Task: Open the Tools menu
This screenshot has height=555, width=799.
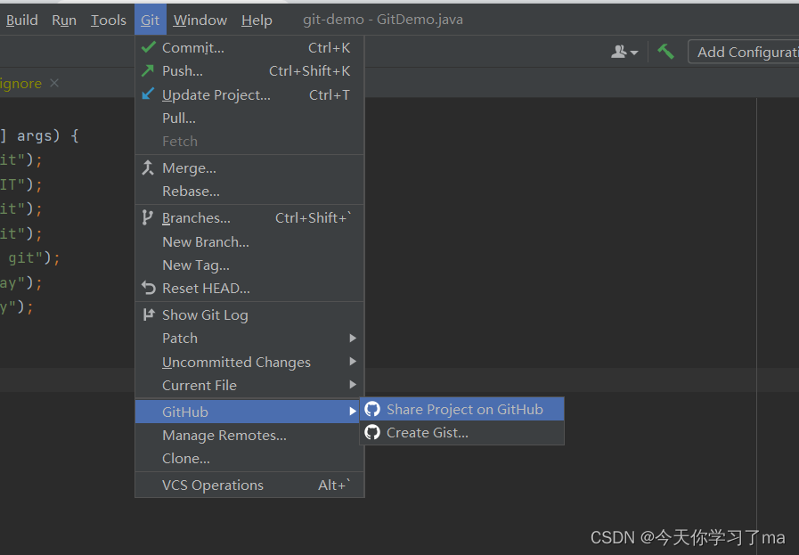Action: pyautogui.click(x=109, y=20)
